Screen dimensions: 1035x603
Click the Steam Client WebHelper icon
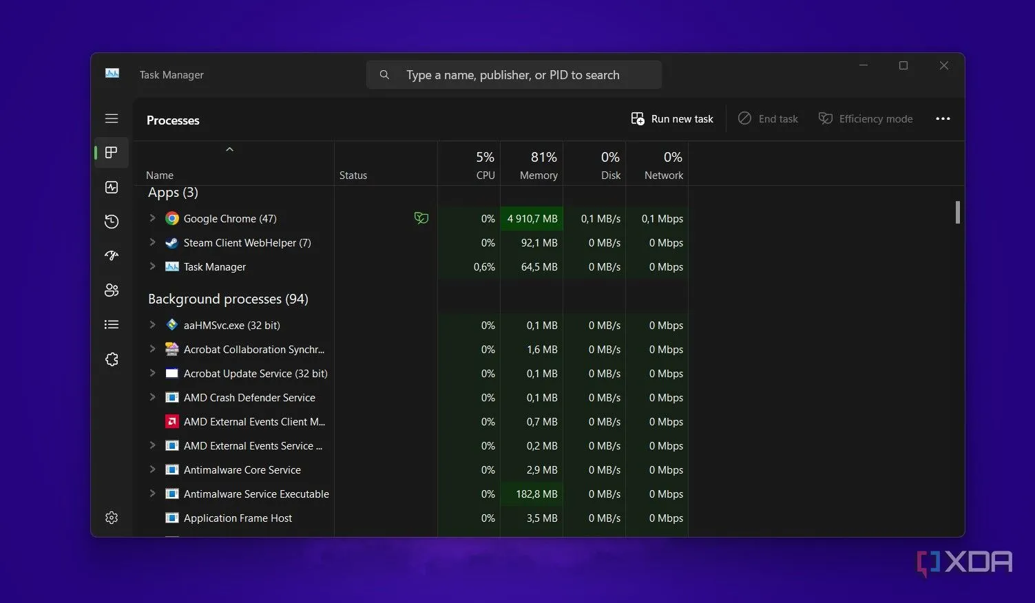tap(172, 242)
